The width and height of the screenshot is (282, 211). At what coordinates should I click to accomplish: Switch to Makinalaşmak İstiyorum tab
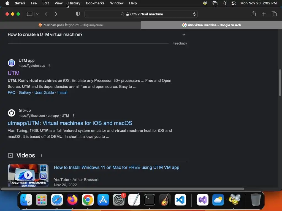tap(70, 25)
